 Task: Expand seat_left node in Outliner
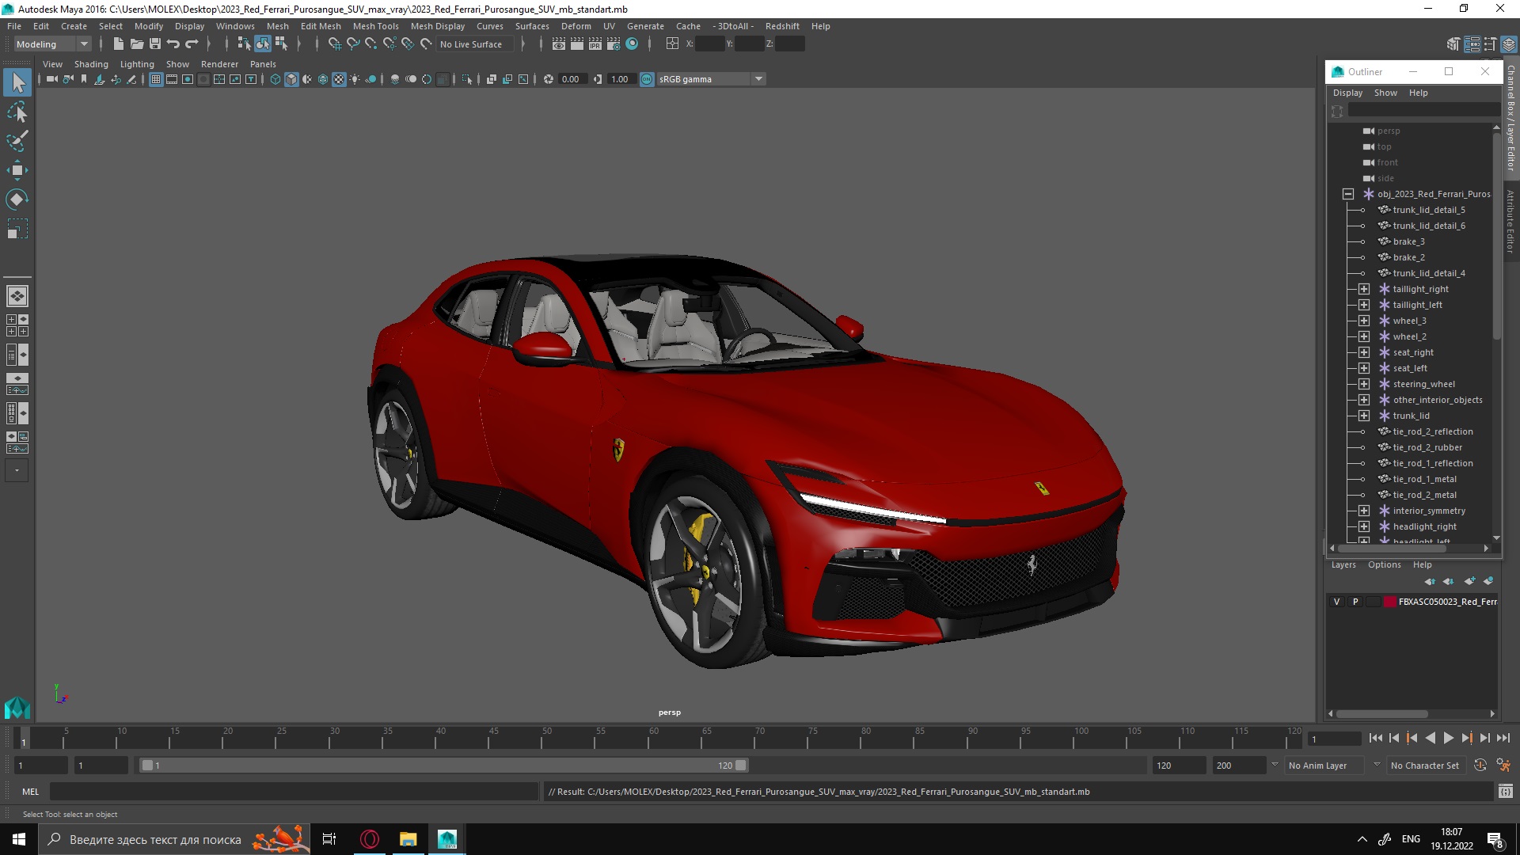[x=1364, y=368]
